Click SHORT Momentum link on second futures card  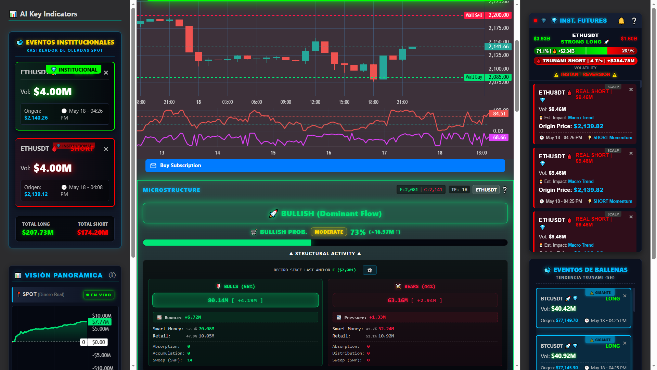coord(613,201)
